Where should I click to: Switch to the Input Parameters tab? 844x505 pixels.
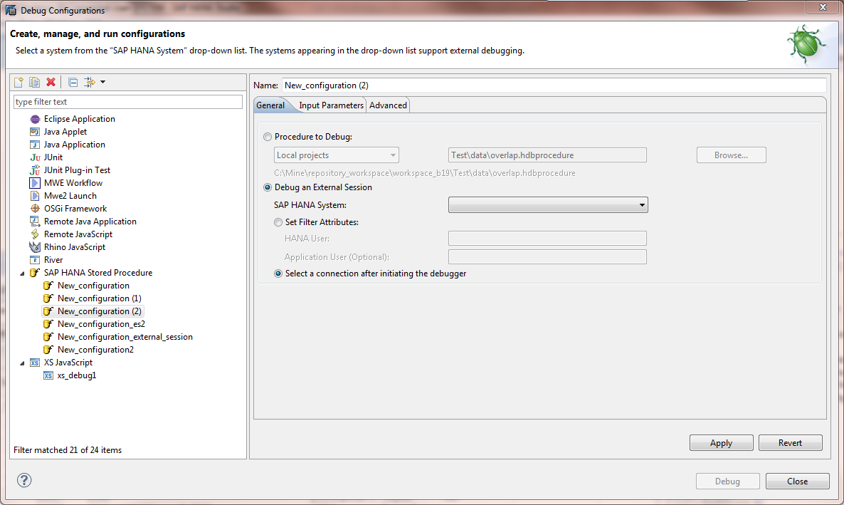coord(331,105)
